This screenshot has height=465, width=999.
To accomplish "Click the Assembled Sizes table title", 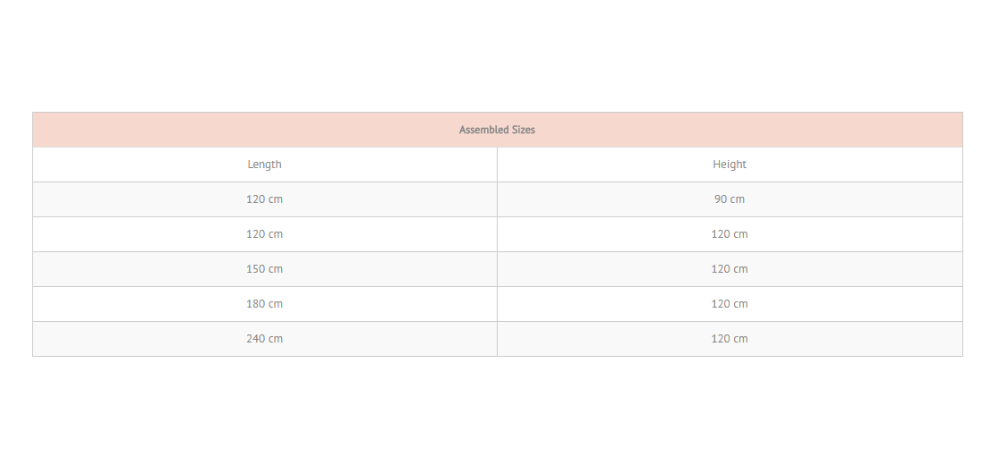I will [497, 130].
